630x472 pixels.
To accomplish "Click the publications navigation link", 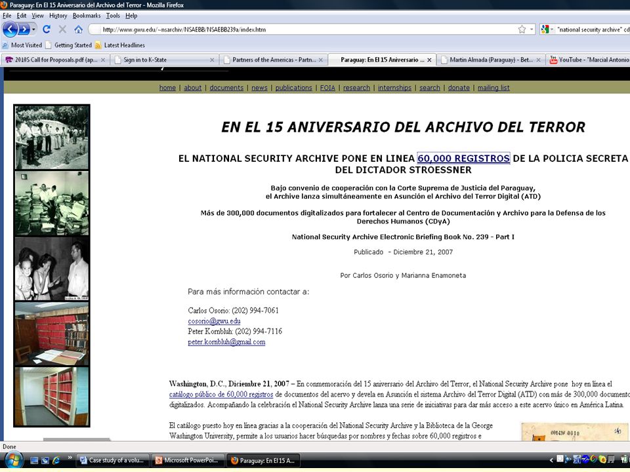I will 293,87.
